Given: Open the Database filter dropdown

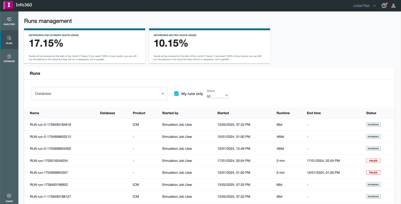Looking at the screenshot, I should coord(99,94).
